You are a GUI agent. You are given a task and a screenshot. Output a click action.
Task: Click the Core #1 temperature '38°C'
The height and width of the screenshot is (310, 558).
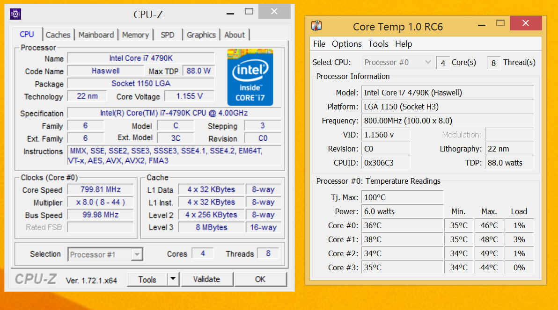point(402,239)
